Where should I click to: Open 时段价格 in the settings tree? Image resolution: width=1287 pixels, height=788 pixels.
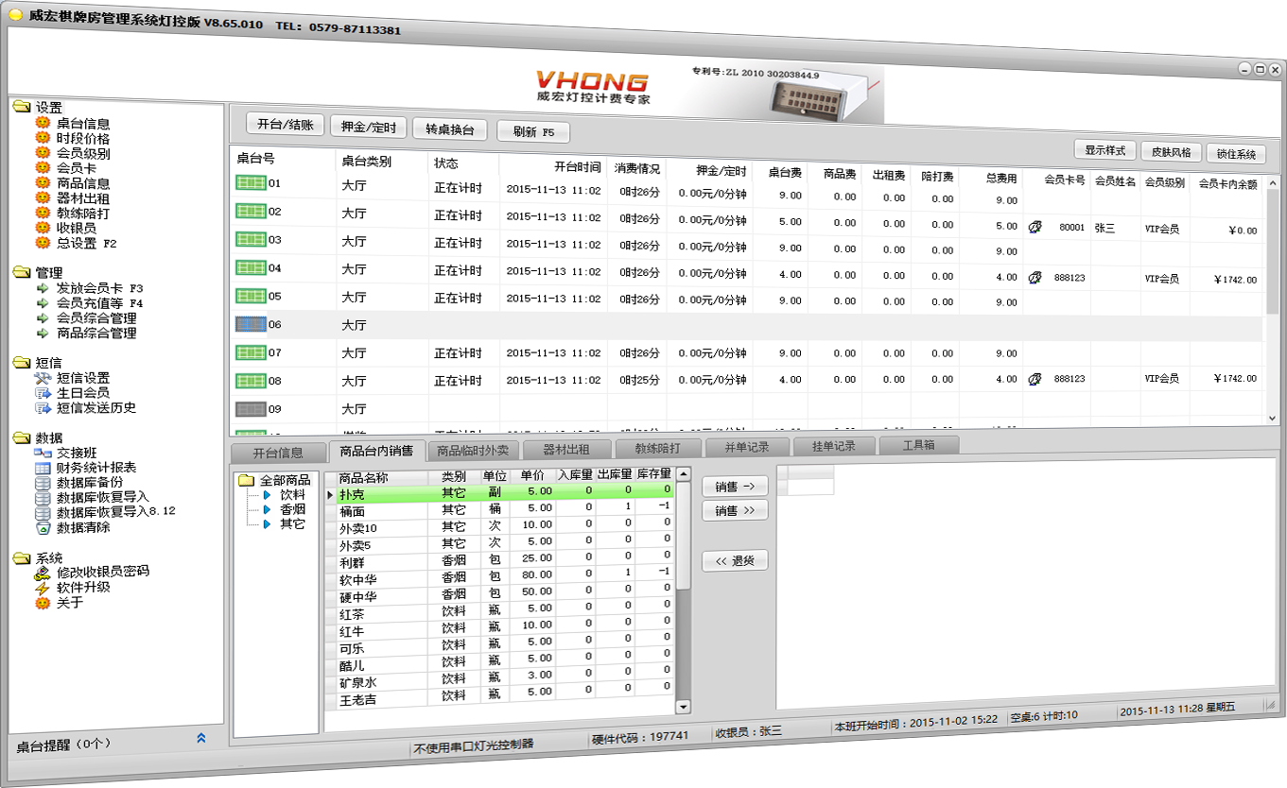83,138
